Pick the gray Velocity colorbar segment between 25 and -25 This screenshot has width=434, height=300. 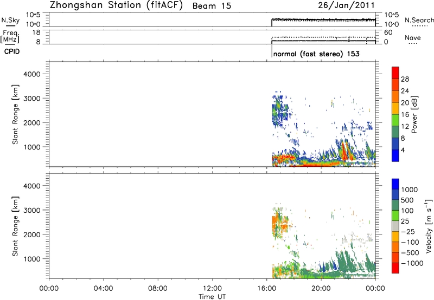coord(395,226)
